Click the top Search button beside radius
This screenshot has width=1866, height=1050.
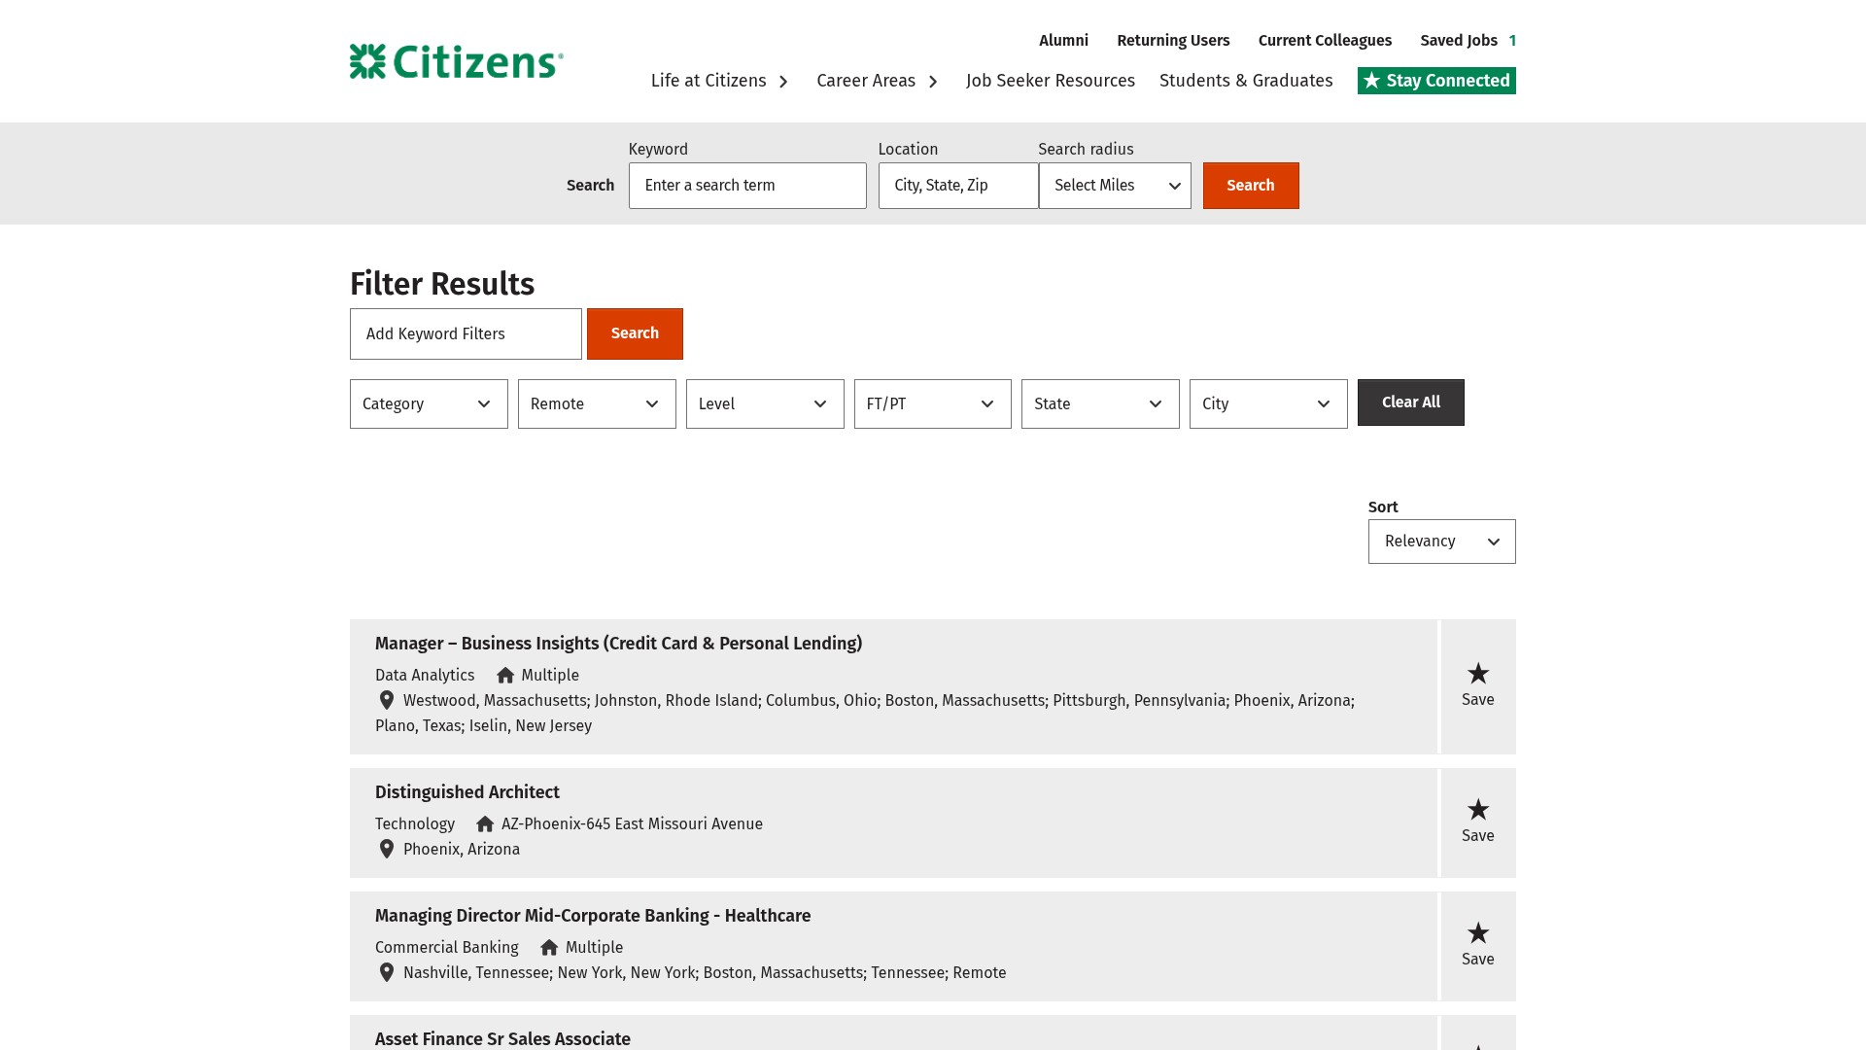[x=1251, y=186]
